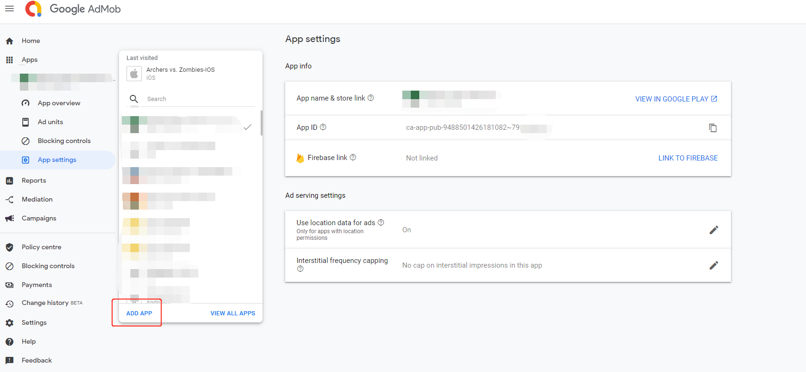Select last visited Archers vs. Zombies-IOS app
806x372 pixels.
click(x=180, y=73)
